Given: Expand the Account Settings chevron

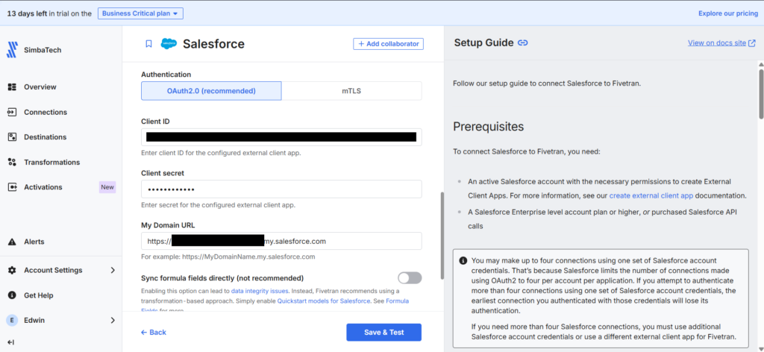Looking at the screenshot, I should (x=113, y=270).
